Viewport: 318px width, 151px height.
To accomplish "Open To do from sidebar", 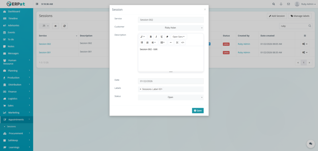I will tap(17, 40).
